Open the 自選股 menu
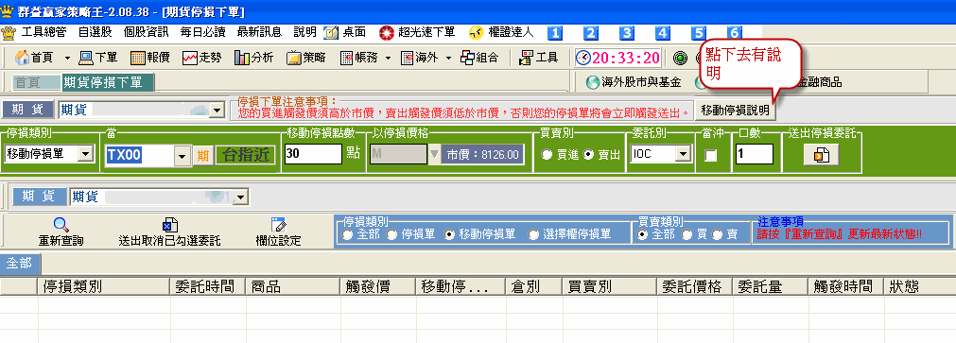 coord(95,33)
